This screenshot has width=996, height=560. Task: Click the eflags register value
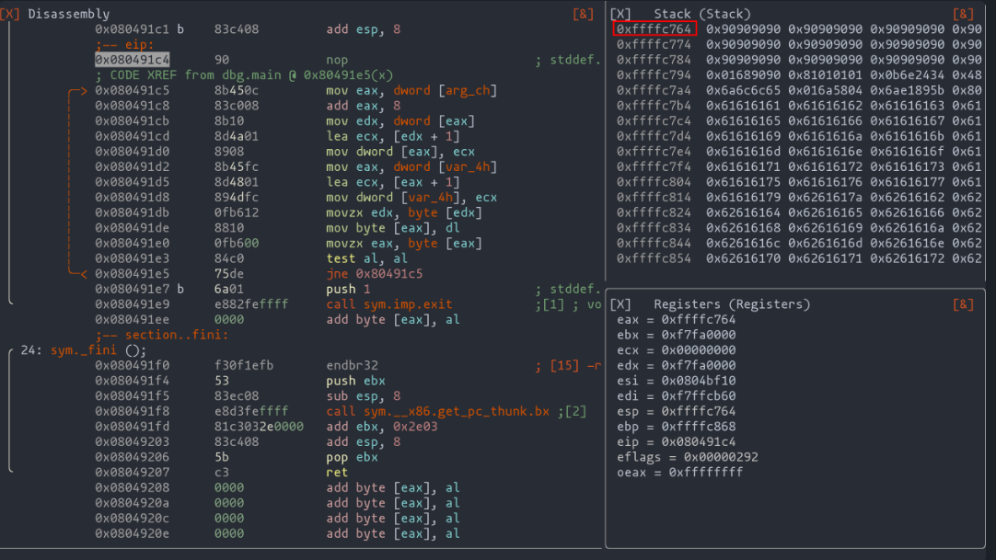(712, 457)
